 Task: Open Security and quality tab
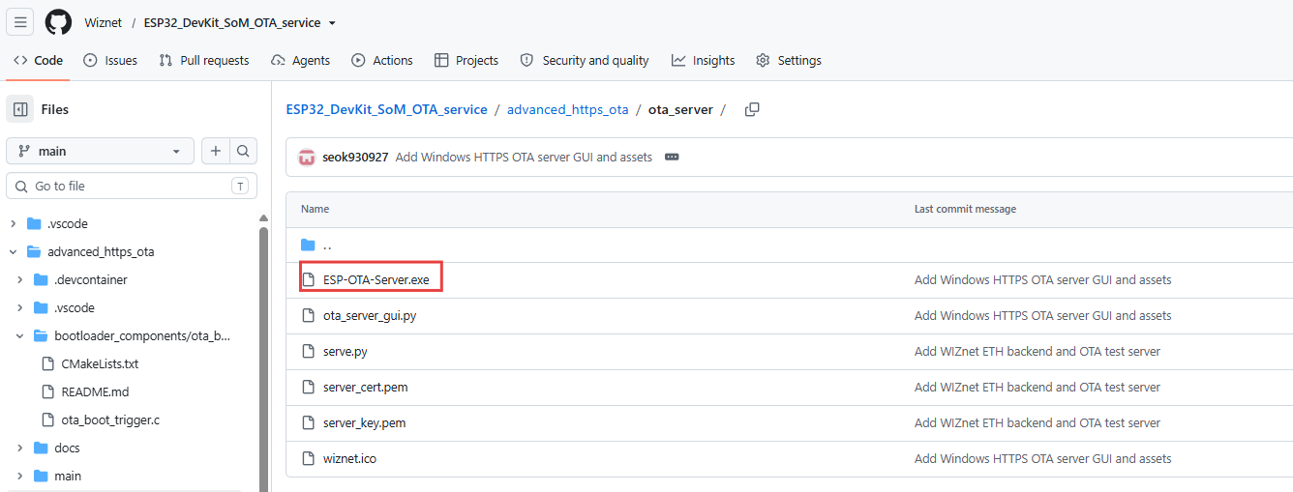coord(585,60)
